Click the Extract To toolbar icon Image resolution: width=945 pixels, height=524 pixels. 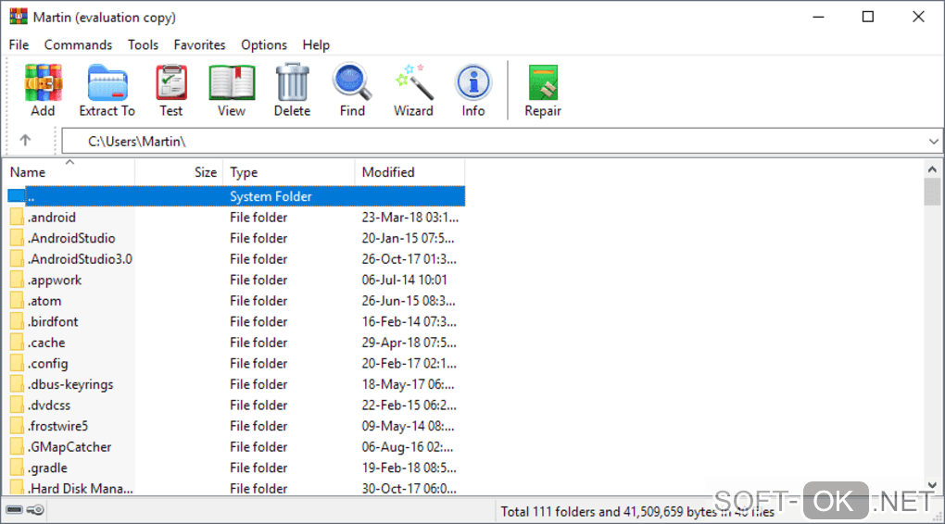[107, 82]
